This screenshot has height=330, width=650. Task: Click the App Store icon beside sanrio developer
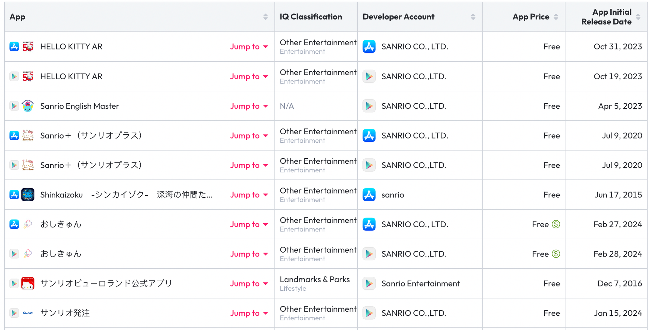click(369, 195)
